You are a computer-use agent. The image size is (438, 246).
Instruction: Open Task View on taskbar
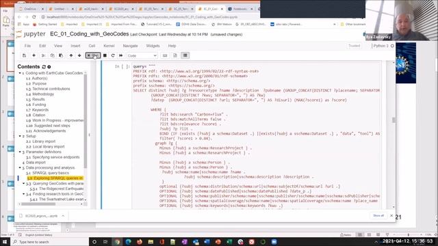coord(105,242)
